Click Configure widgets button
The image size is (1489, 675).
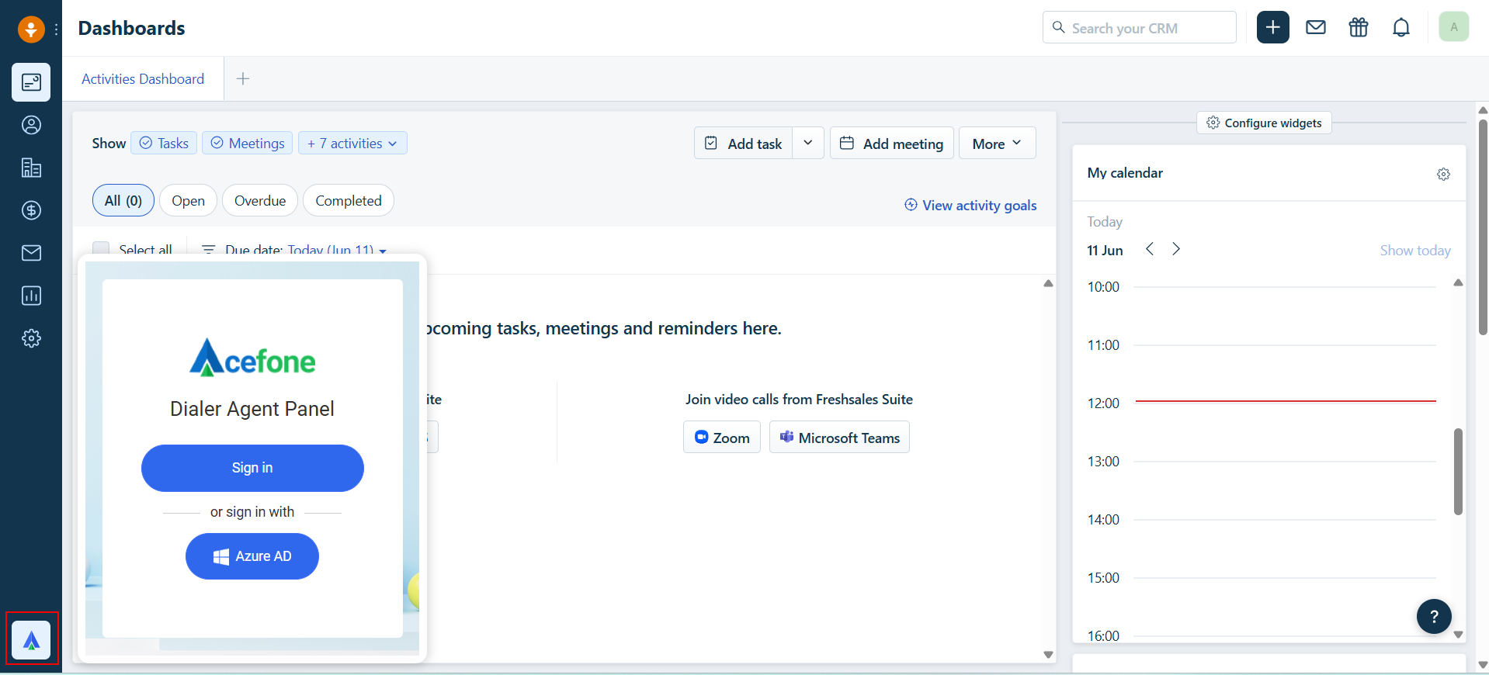pyautogui.click(x=1264, y=123)
